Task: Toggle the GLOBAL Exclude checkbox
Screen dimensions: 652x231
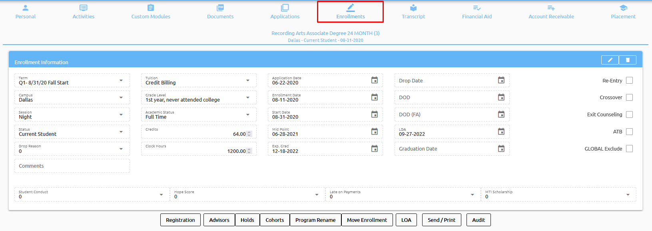Action: pyautogui.click(x=629, y=149)
